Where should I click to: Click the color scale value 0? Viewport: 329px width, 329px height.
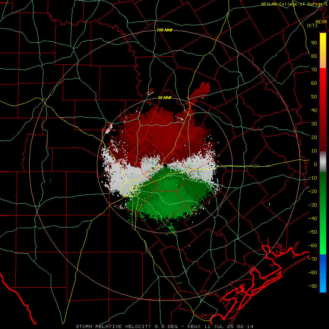pos(315,164)
